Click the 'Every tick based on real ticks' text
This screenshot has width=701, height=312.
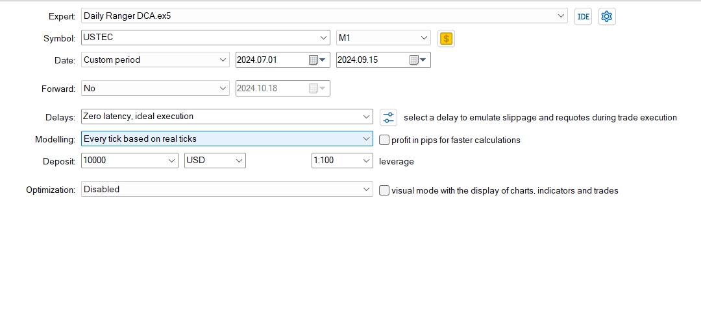tap(140, 139)
